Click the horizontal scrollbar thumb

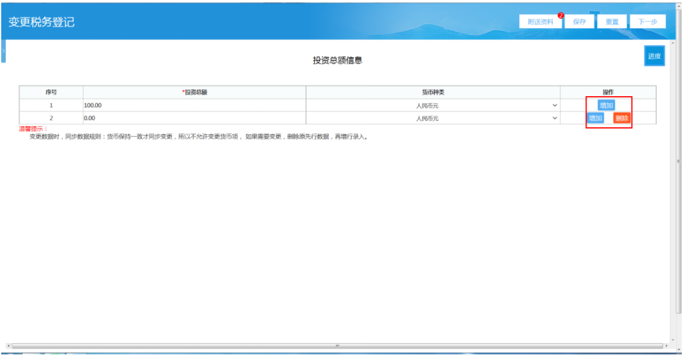point(337,346)
